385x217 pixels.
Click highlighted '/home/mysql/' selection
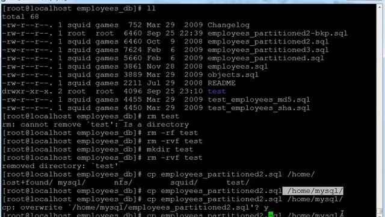click(x=313, y=191)
